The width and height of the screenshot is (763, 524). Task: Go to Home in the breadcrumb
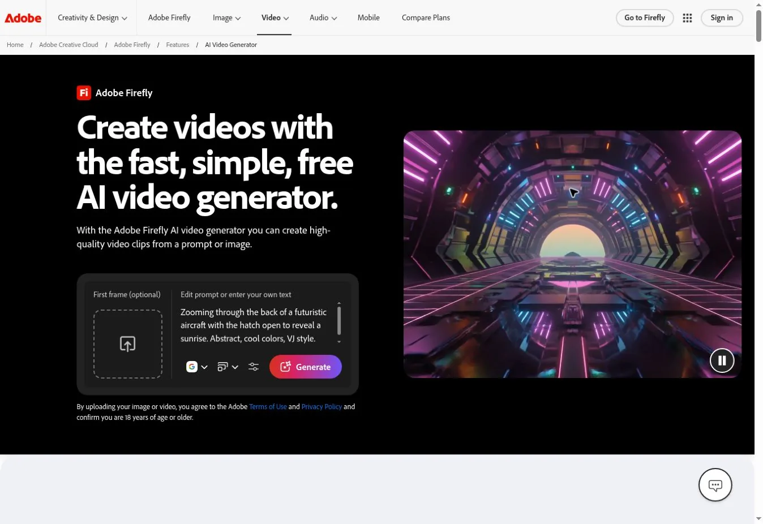pyautogui.click(x=15, y=45)
